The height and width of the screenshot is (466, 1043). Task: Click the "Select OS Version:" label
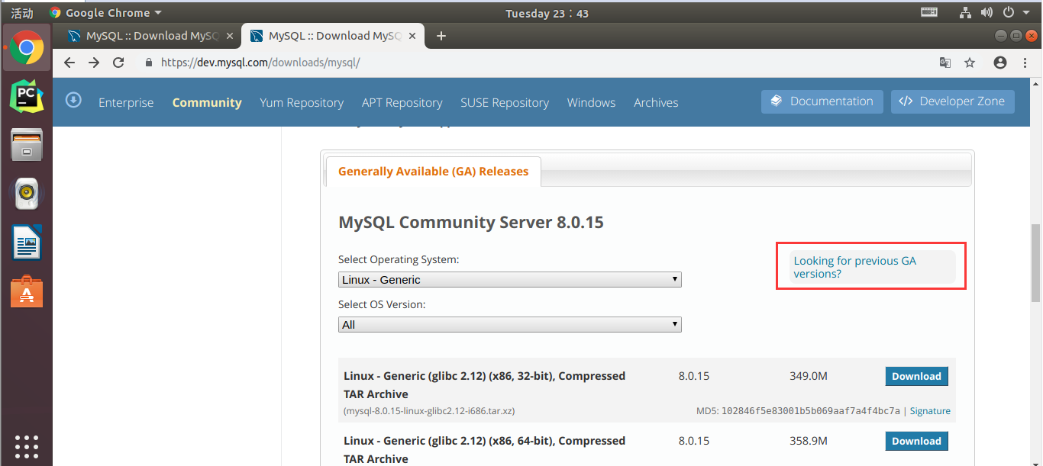tap(382, 304)
